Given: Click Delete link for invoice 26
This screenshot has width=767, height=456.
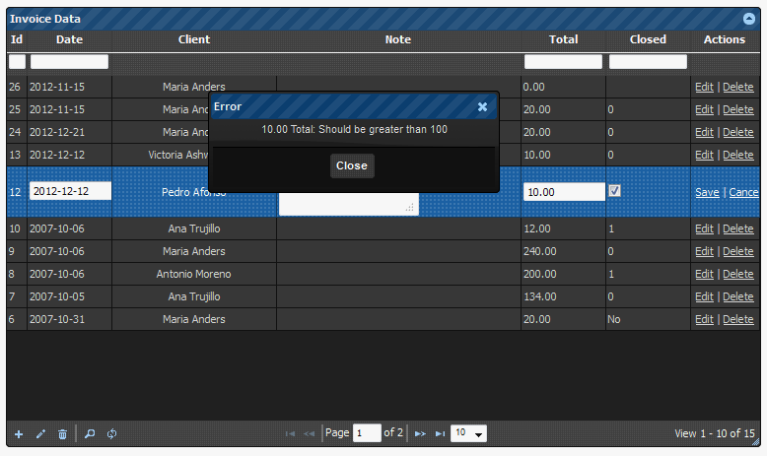Looking at the screenshot, I should [x=737, y=87].
